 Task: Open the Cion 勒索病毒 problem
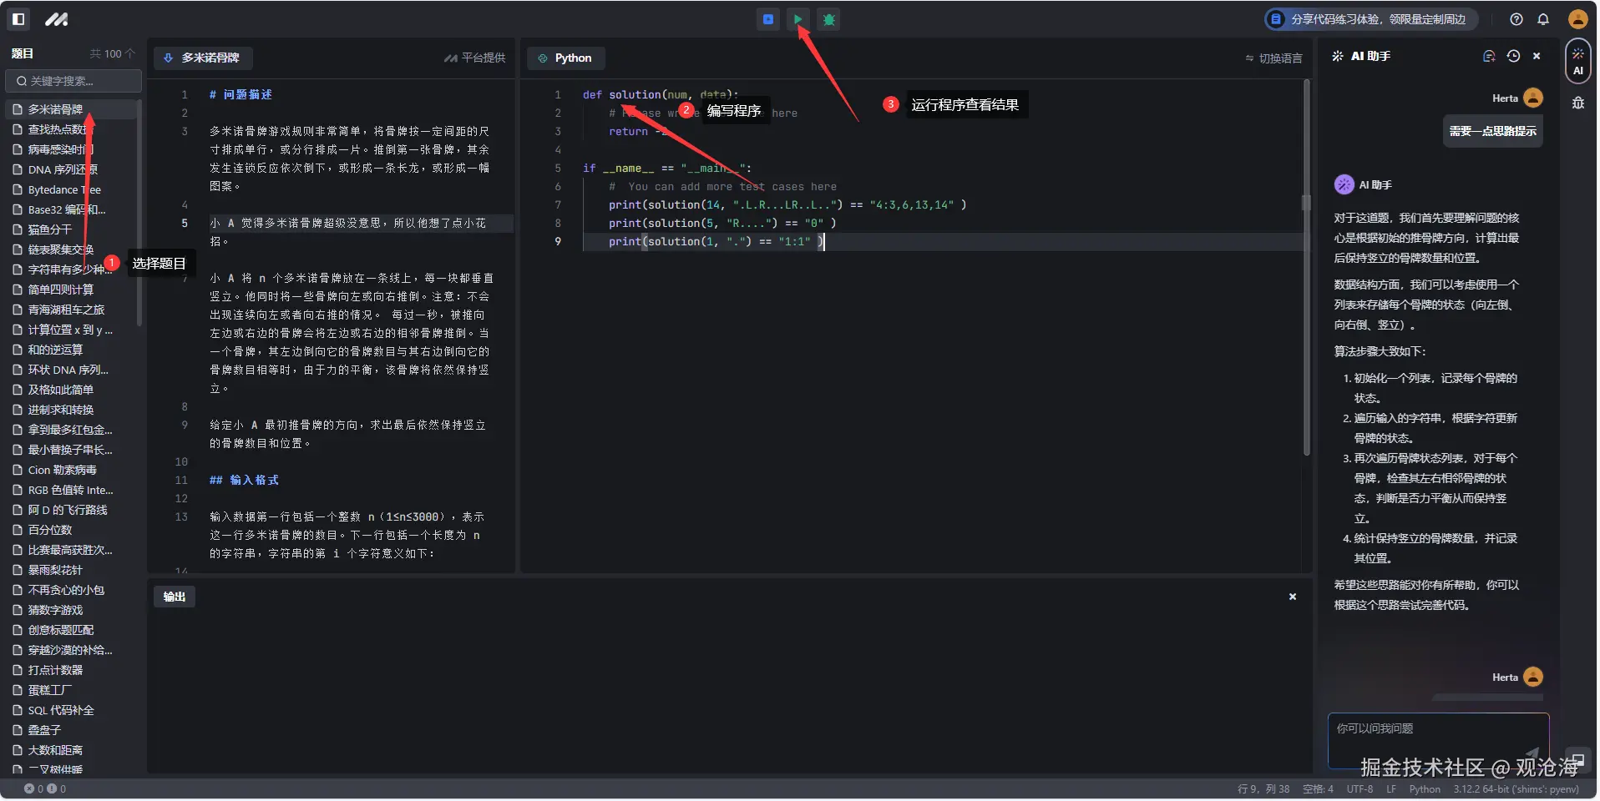[x=70, y=470]
